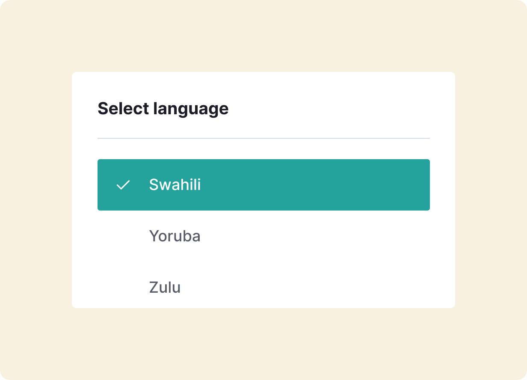
Task: Click the Yoruba text label
Action: pos(175,236)
